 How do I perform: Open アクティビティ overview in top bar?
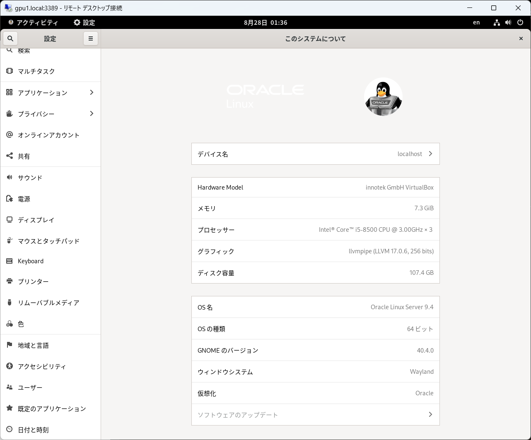click(x=33, y=22)
